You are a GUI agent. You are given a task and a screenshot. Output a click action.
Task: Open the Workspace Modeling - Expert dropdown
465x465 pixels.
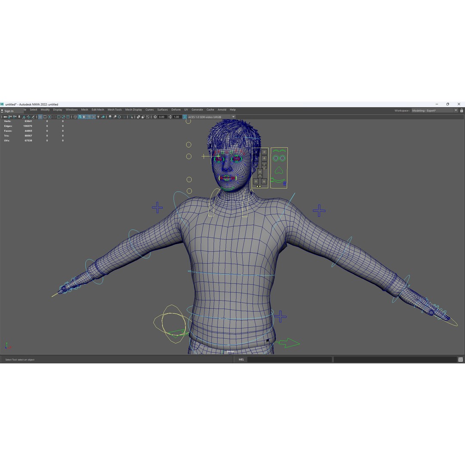tap(434, 111)
